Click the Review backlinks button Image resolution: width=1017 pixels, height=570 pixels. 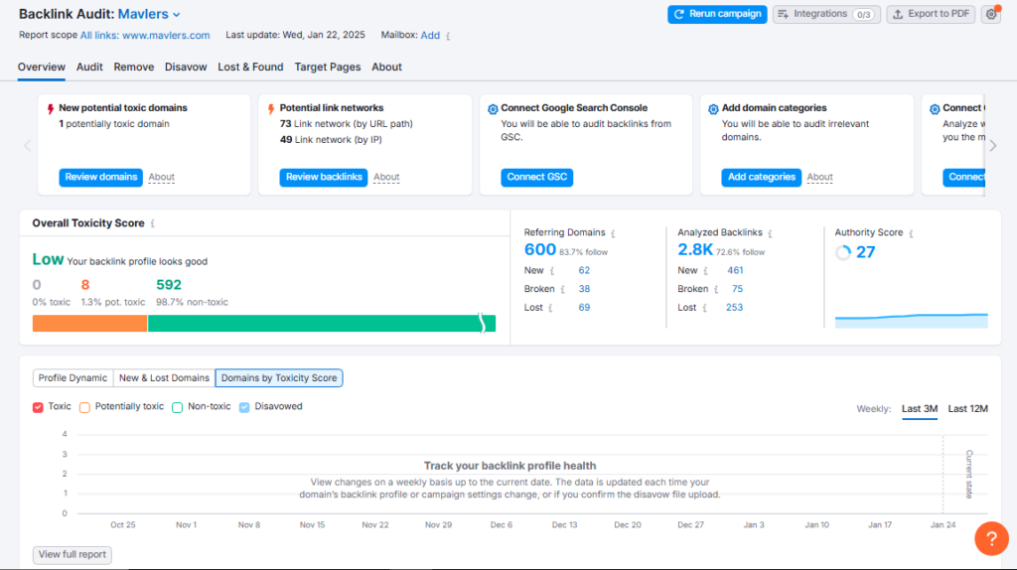pos(324,177)
